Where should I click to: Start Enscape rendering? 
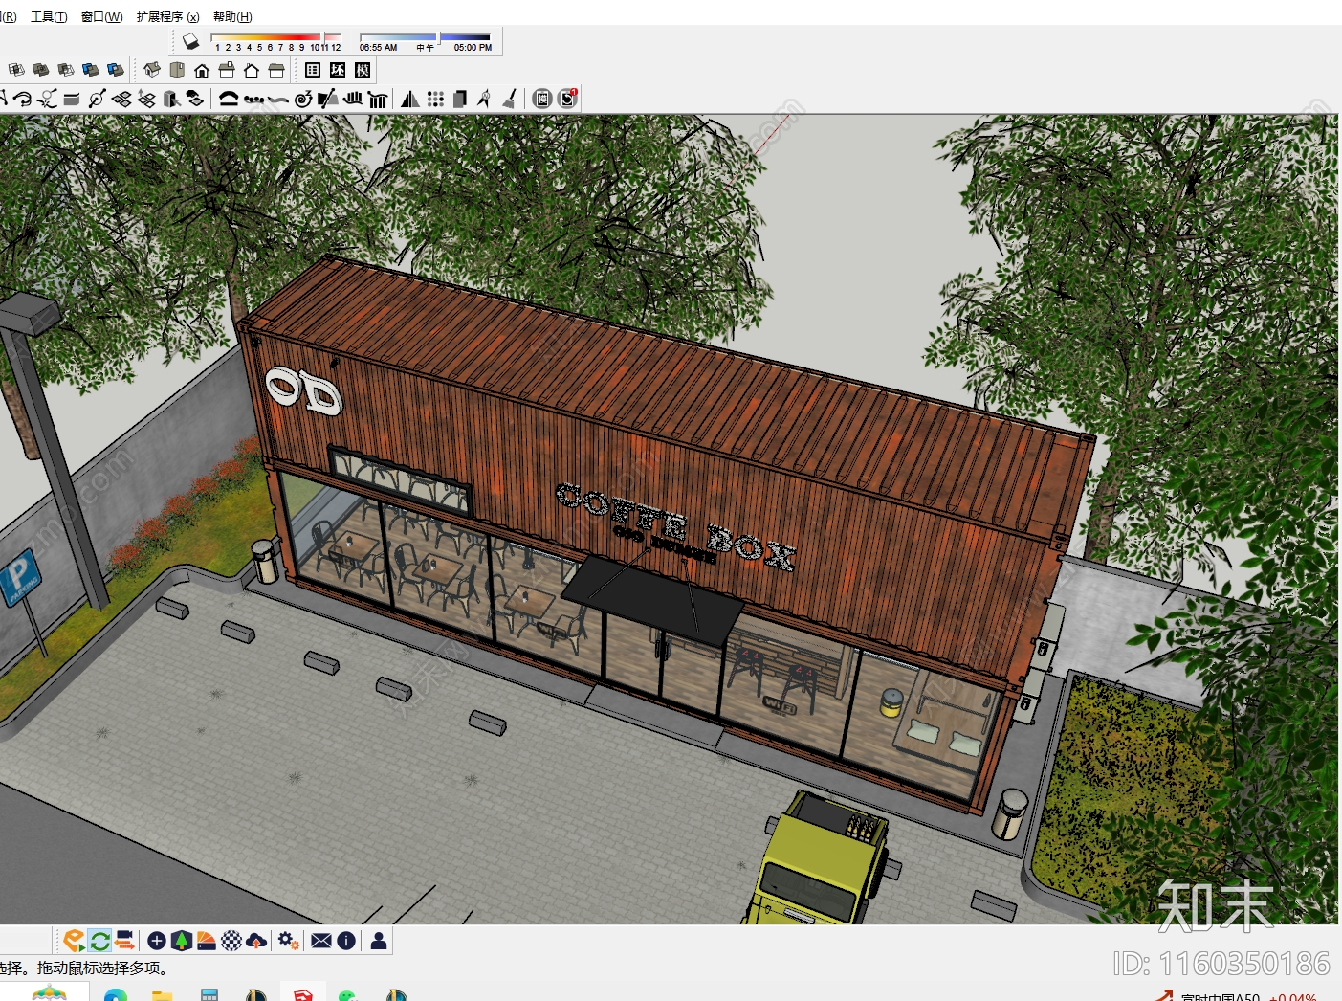coord(75,941)
